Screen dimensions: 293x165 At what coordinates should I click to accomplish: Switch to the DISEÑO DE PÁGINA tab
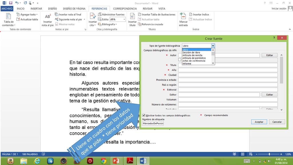pyautogui.click(x=74, y=9)
